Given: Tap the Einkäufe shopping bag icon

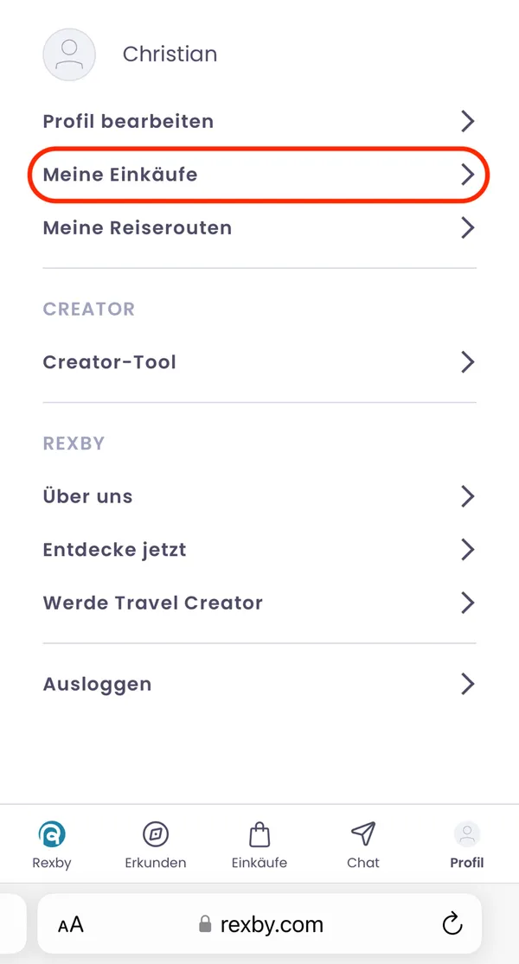Looking at the screenshot, I should [x=259, y=834].
